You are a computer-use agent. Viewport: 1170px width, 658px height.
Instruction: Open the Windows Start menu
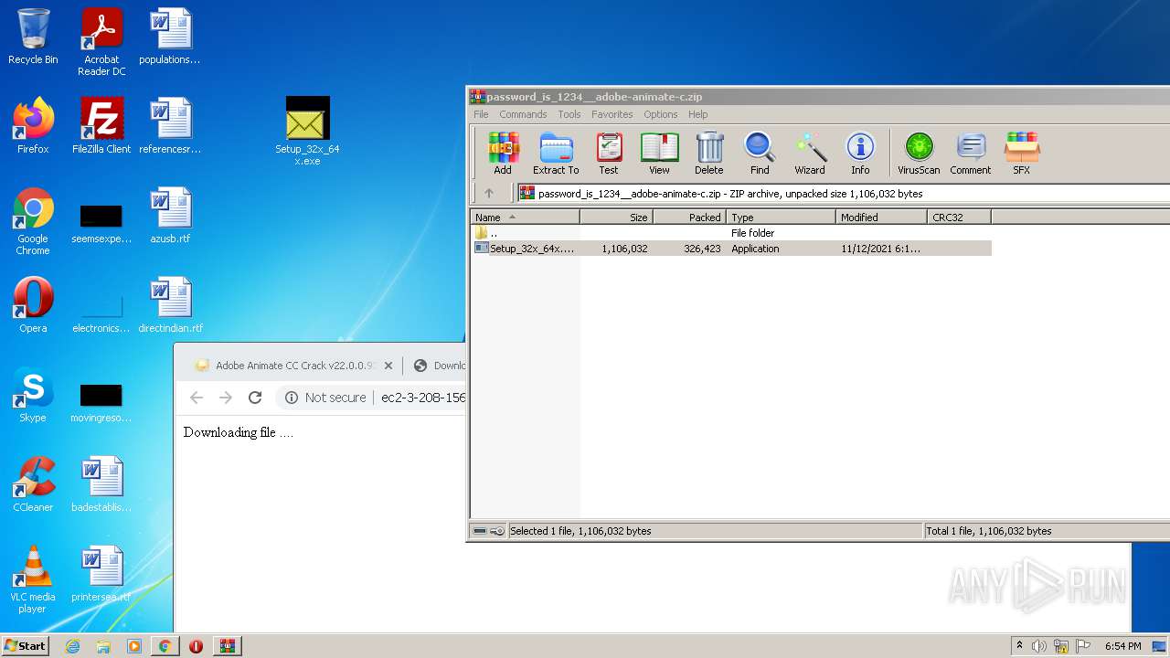pyautogui.click(x=26, y=645)
